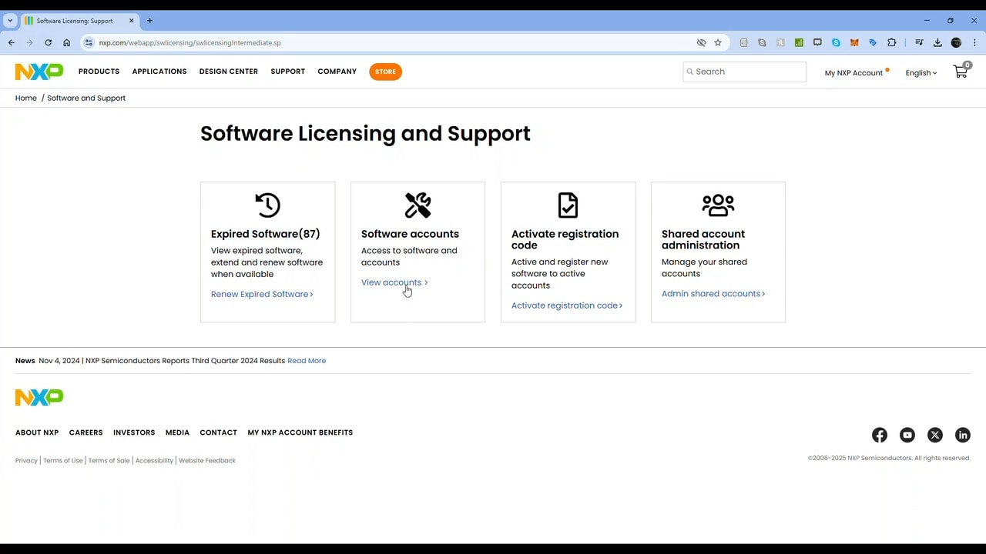This screenshot has width=986, height=554.
Task: Open the Design Center menu
Action: [x=229, y=72]
